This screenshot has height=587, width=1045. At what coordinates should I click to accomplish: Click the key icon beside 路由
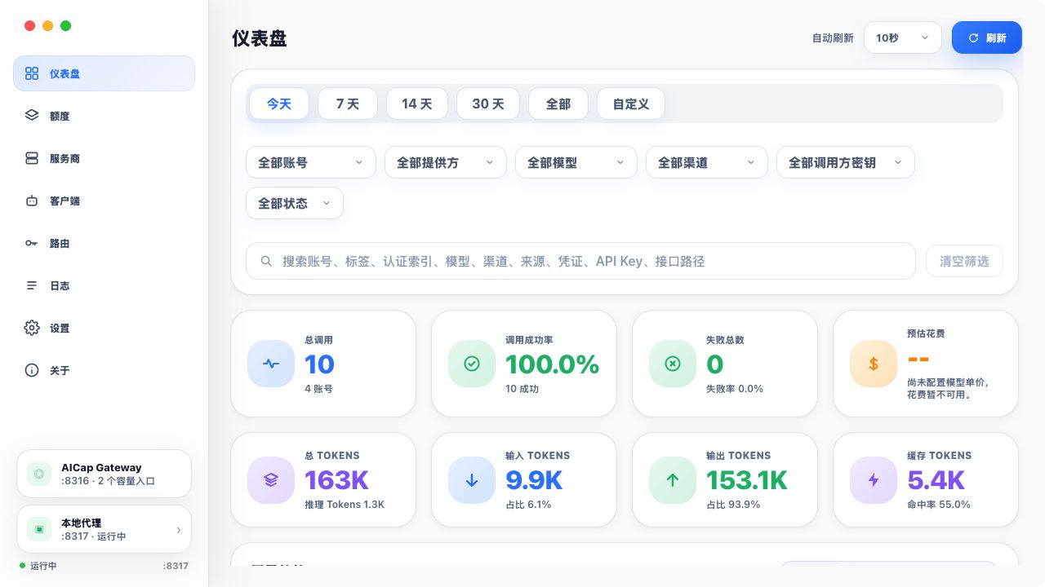(x=32, y=243)
